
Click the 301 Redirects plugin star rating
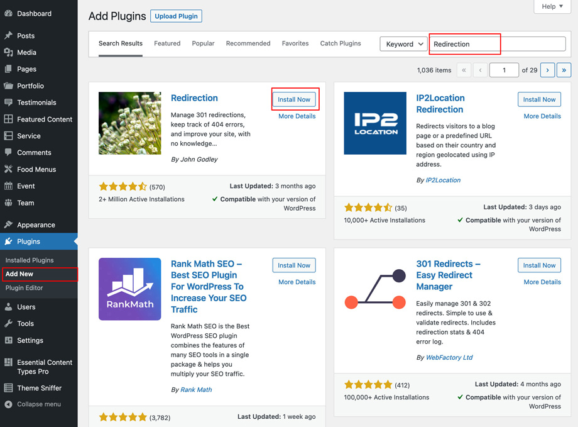point(368,385)
